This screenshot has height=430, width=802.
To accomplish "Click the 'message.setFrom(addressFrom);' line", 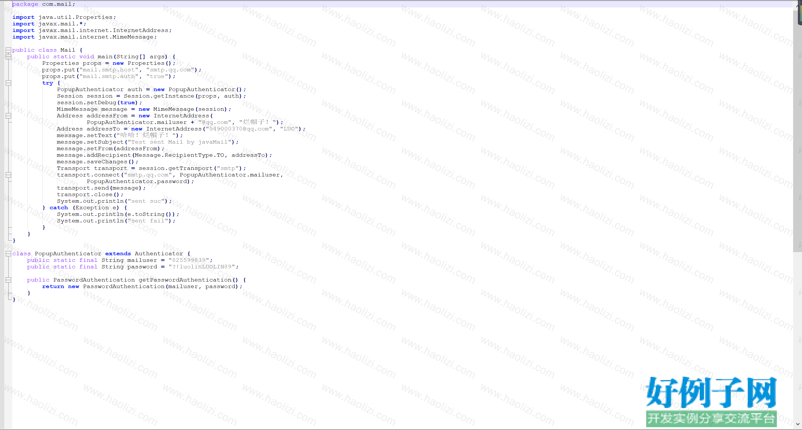I will [111, 149].
